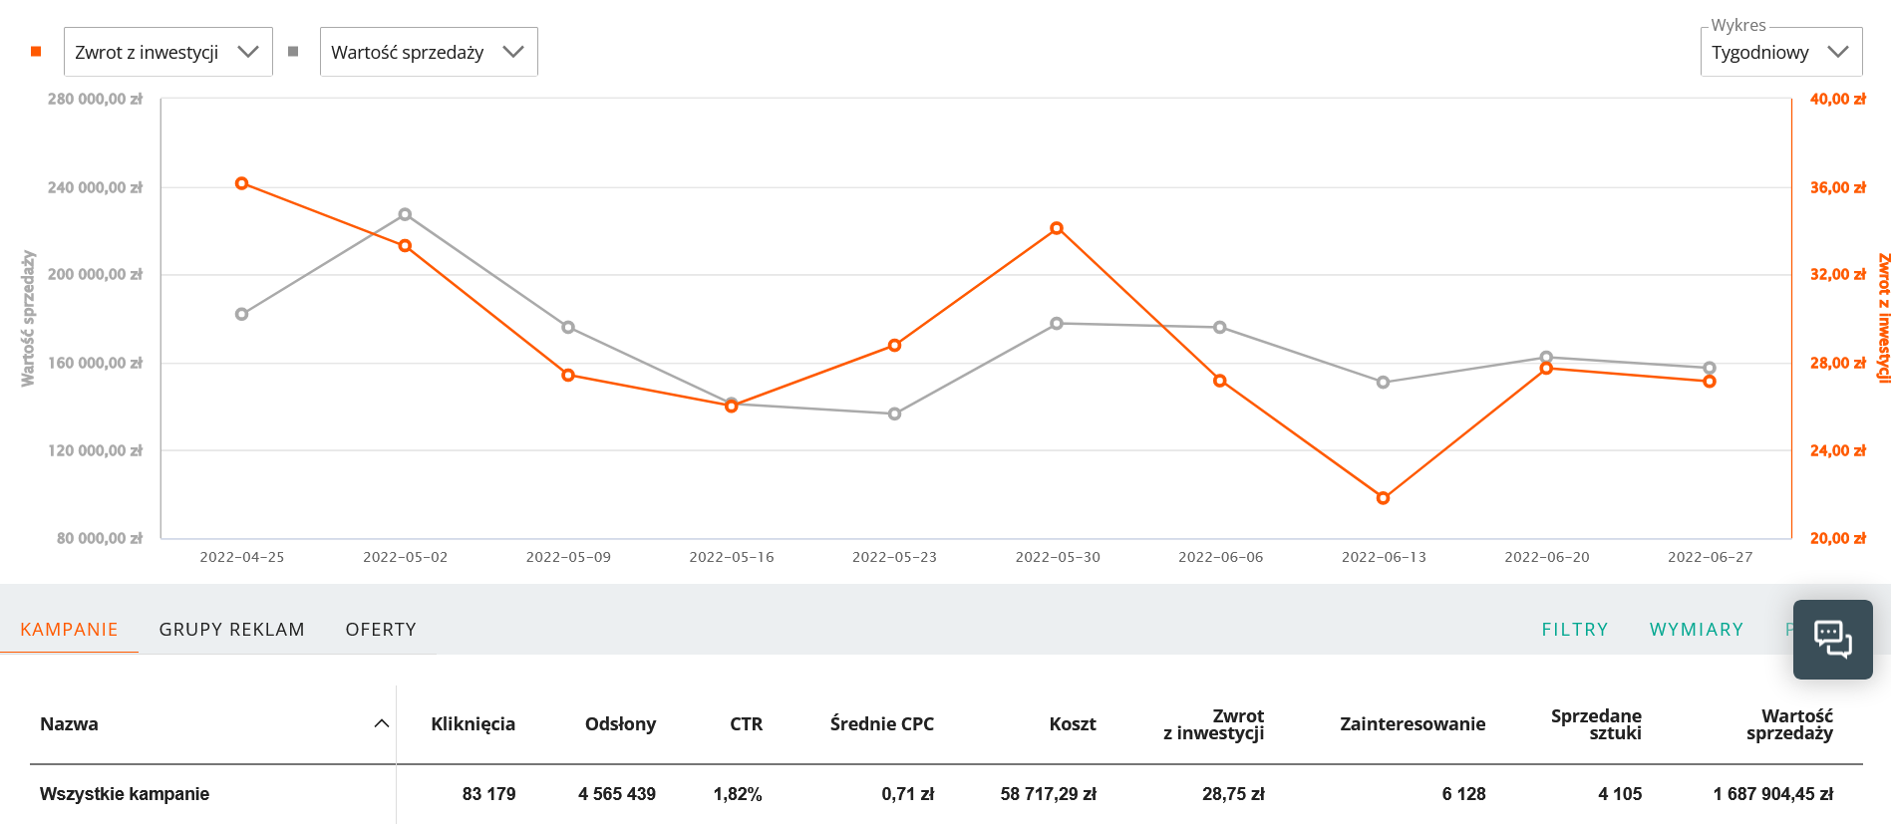Screen dimensions: 1891x824
Task: Open the Wartość sprzedaży metric dropdown
Action: click(x=428, y=52)
